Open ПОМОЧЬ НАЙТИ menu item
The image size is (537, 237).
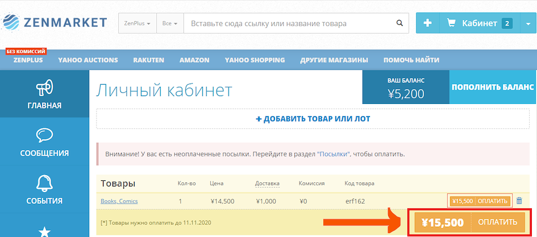click(x=411, y=60)
